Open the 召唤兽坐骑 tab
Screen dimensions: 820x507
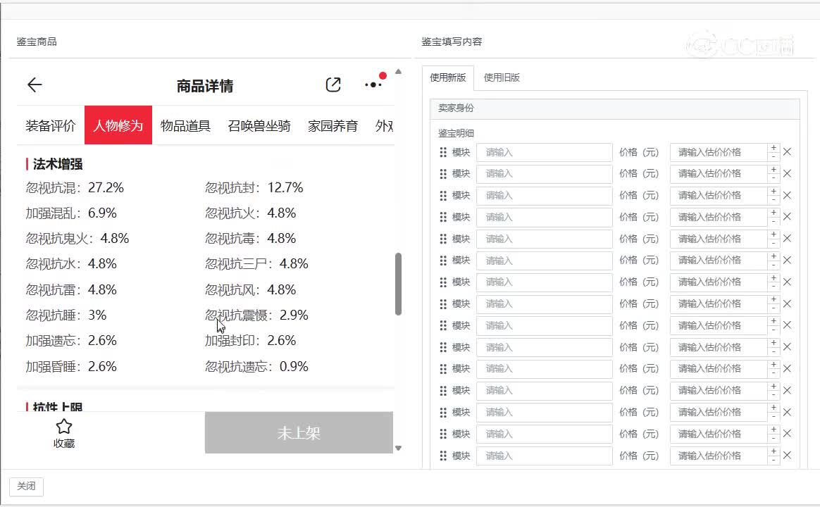pos(259,126)
